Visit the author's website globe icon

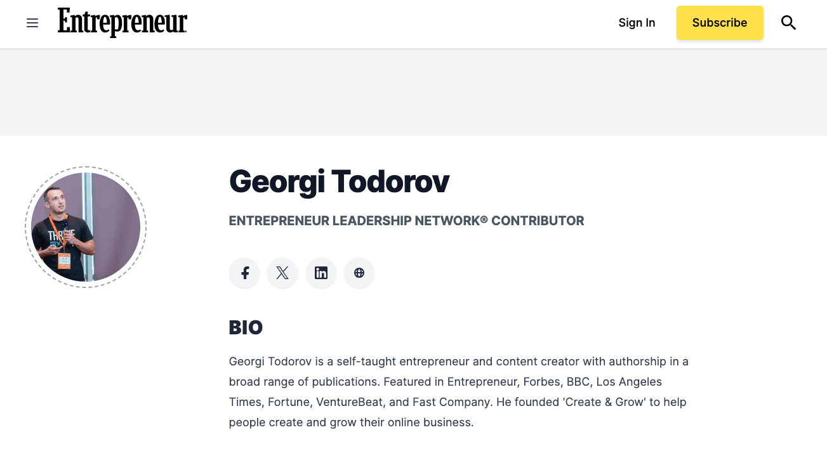[359, 273]
